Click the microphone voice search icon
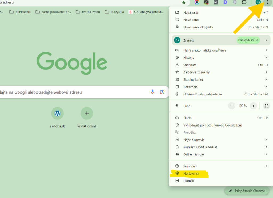Screen dimensions: 273x198 click(152, 92)
